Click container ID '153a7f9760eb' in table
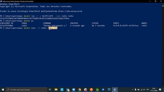 coord(6,26)
